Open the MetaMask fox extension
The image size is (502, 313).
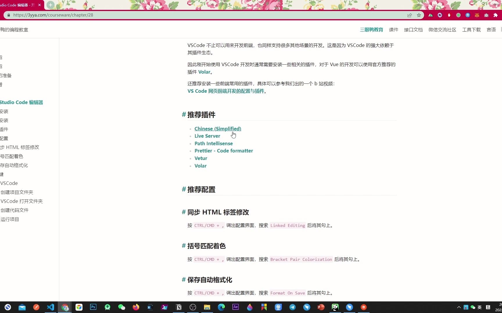477,15
